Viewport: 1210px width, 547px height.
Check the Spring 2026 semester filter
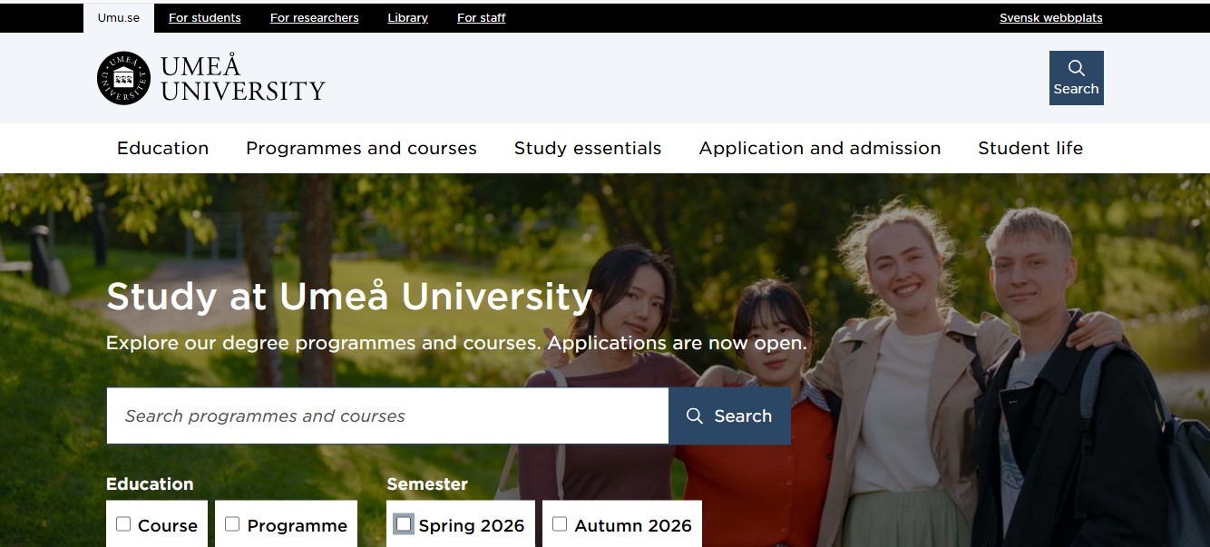403,524
